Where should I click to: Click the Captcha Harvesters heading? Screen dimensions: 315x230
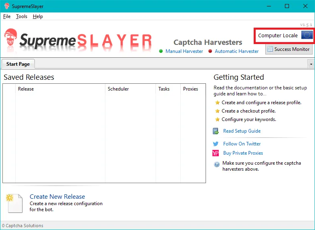208,42
